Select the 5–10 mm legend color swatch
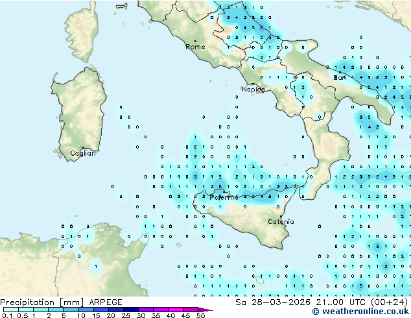Screen dimensions: 411x318 point(71,310)
